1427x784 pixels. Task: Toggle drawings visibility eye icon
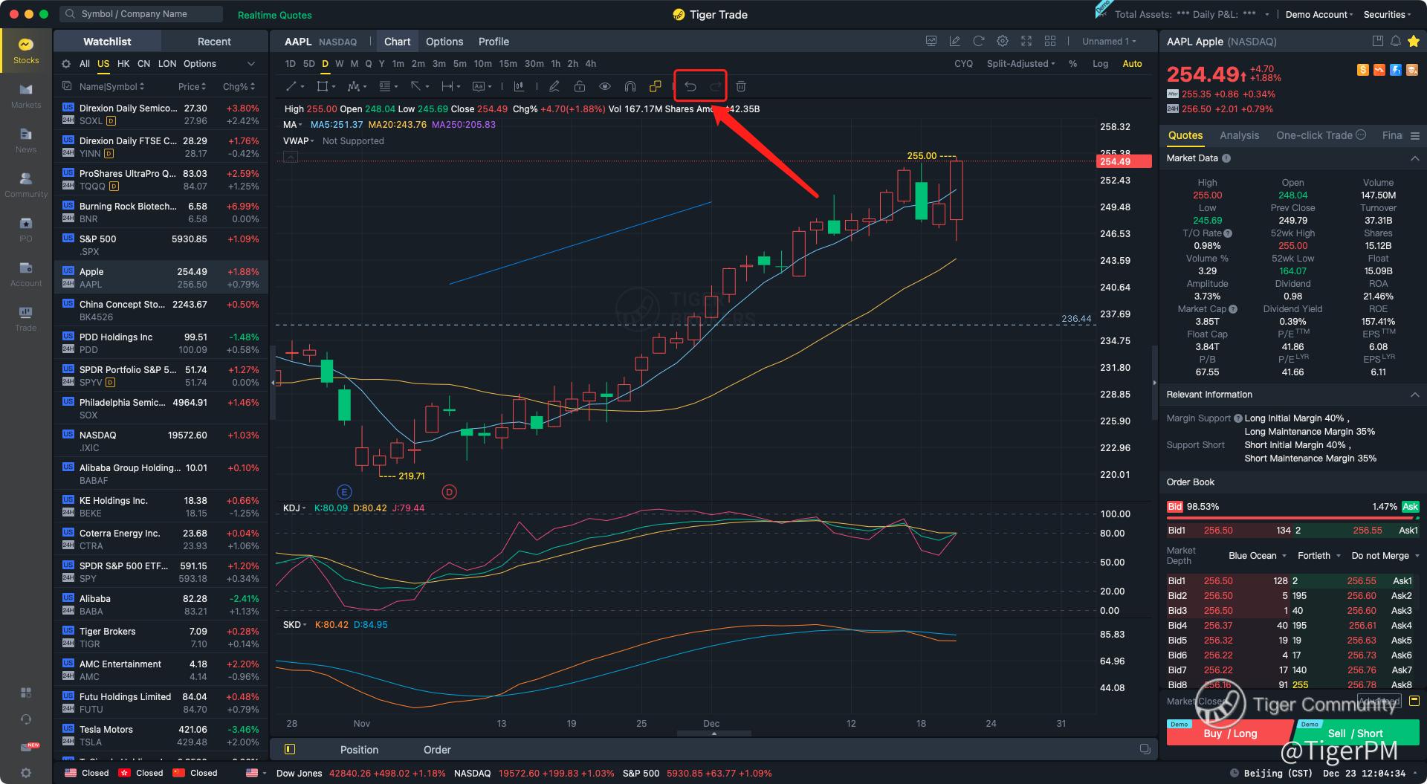pyautogui.click(x=605, y=86)
